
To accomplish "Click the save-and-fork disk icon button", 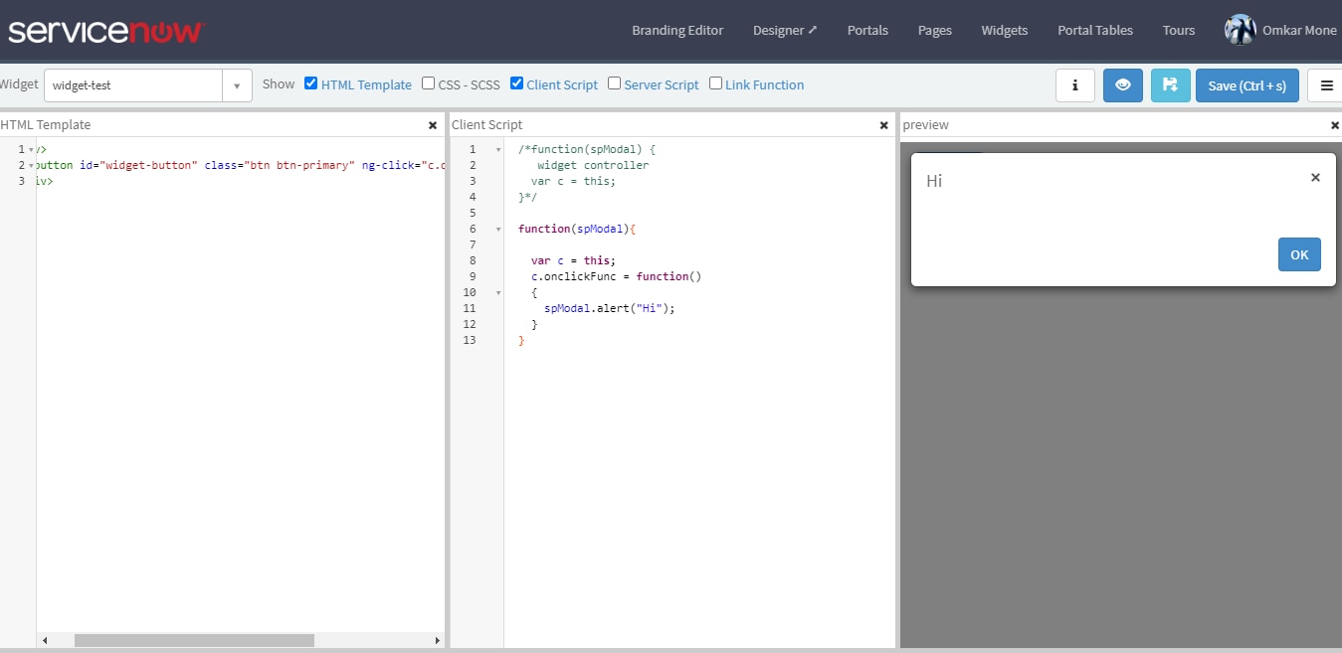I will (x=1170, y=85).
